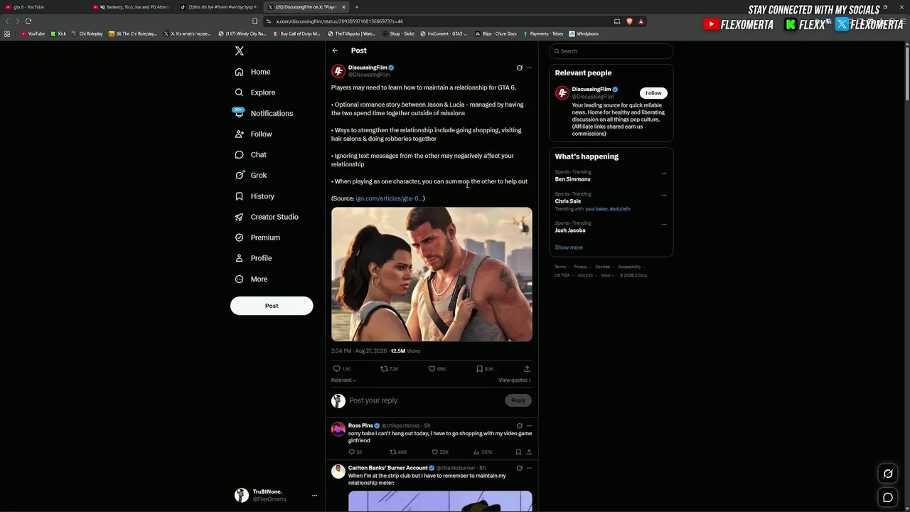Open Creator Studio in the sidebar
The image size is (910, 512).
(266, 217)
